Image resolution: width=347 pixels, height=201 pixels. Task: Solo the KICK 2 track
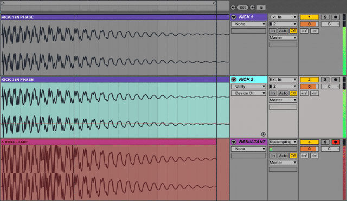325,80
